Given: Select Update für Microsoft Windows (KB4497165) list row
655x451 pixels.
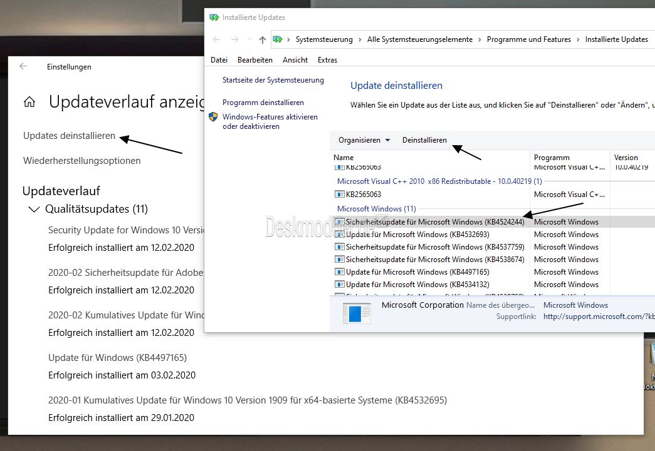Looking at the screenshot, I should click(x=417, y=272).
